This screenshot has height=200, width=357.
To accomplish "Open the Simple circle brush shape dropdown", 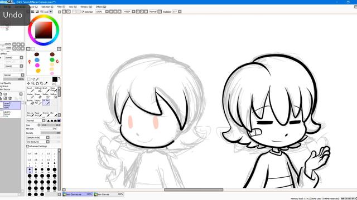I will click(38, 137).
